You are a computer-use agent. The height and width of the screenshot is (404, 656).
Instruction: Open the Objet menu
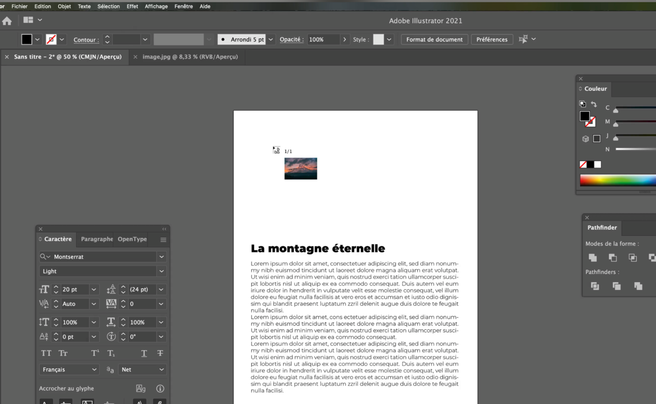click(65, 7)
